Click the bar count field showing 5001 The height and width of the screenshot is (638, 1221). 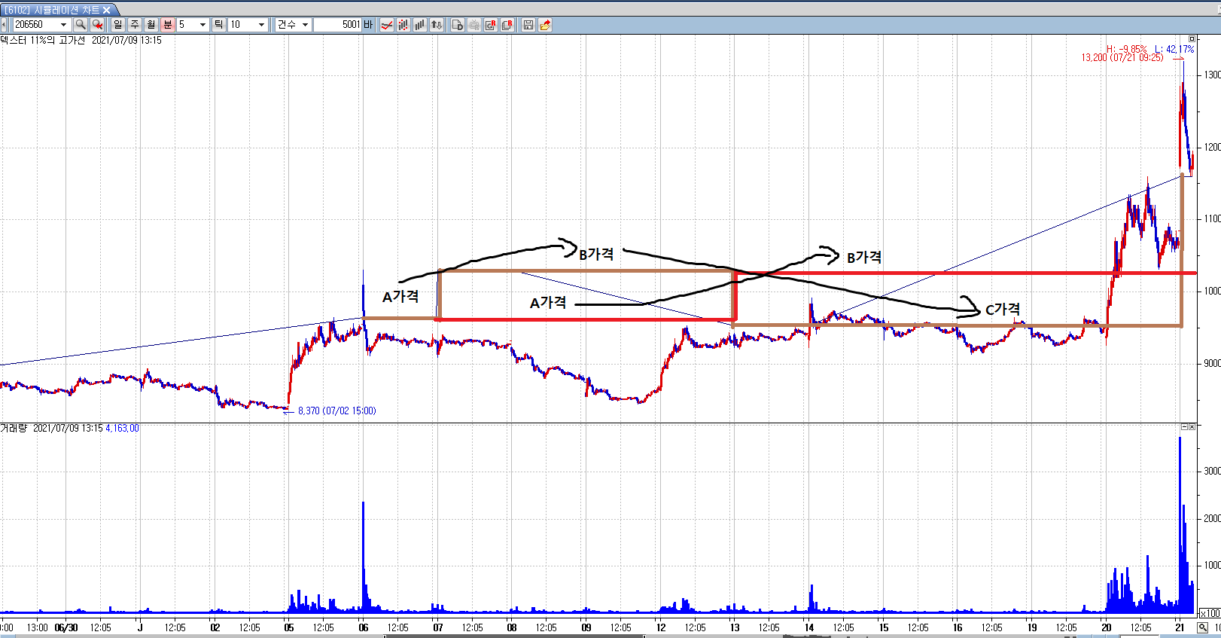coord(337,25)
